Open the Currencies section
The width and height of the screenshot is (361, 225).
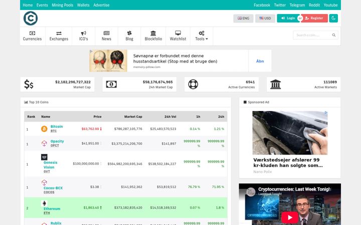tap(32, 36)
